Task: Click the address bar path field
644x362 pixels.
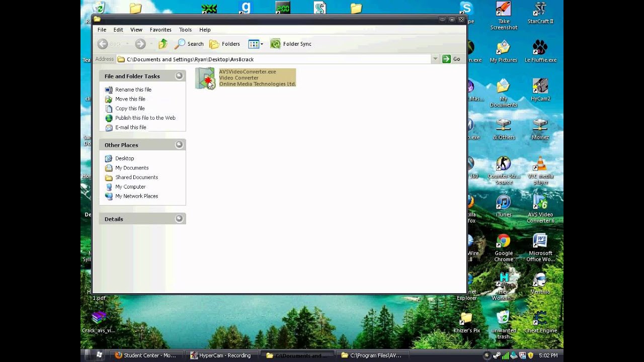Action: pos(274,59)
